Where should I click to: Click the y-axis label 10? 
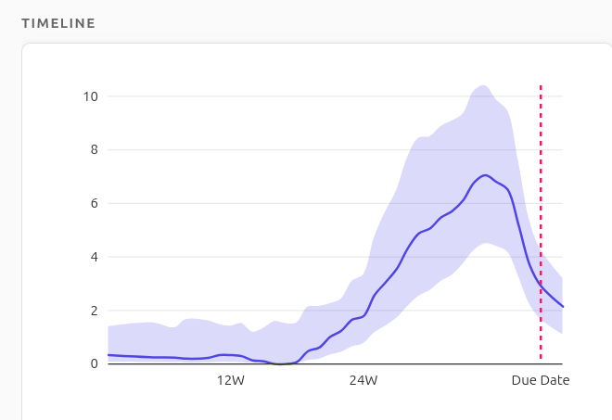pos(91,96)
